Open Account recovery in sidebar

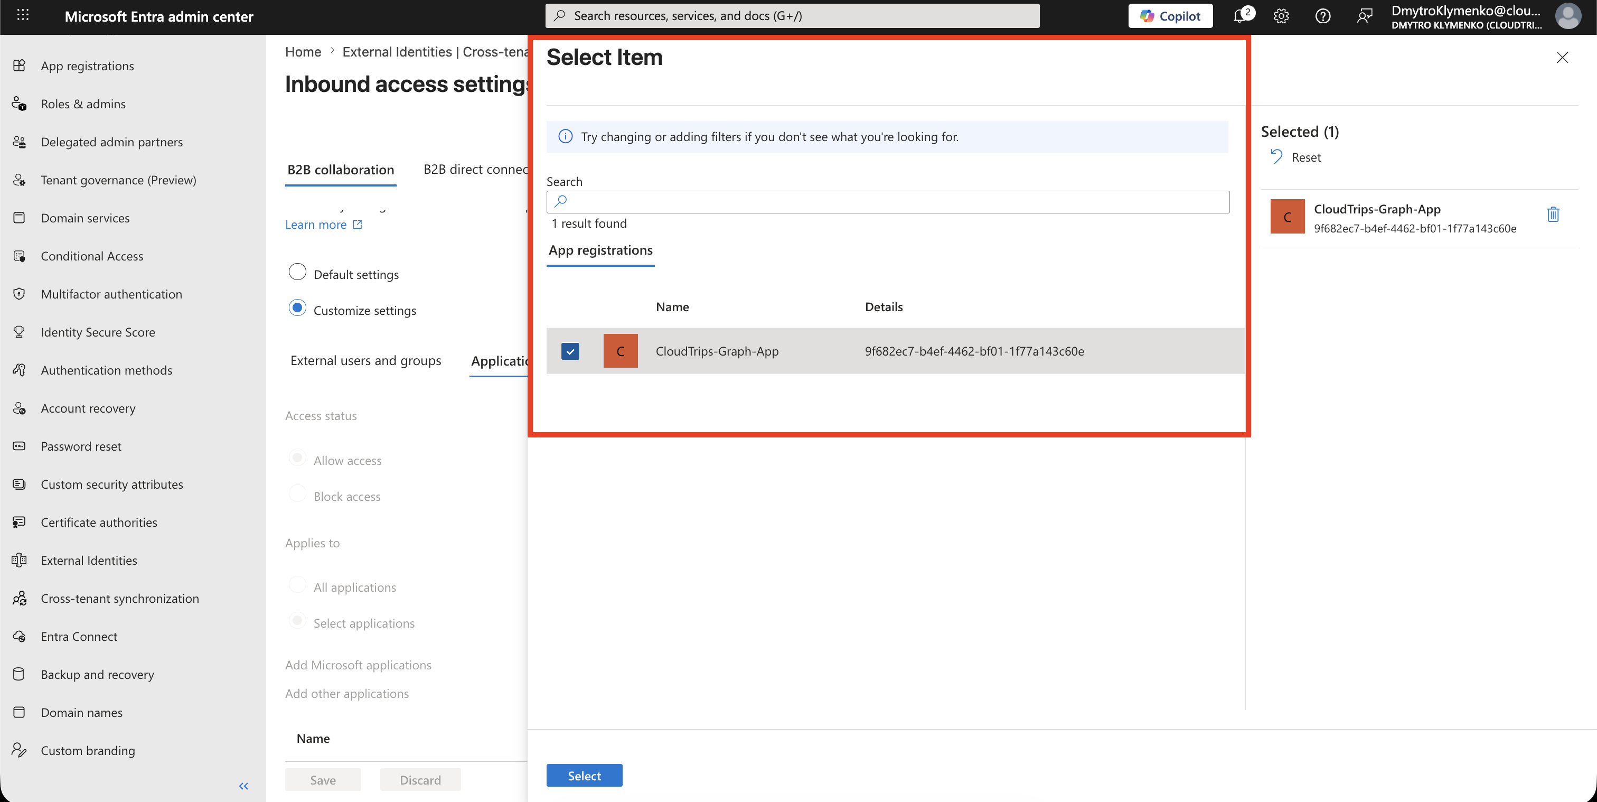pyautogui.click(x=88, y=408)
